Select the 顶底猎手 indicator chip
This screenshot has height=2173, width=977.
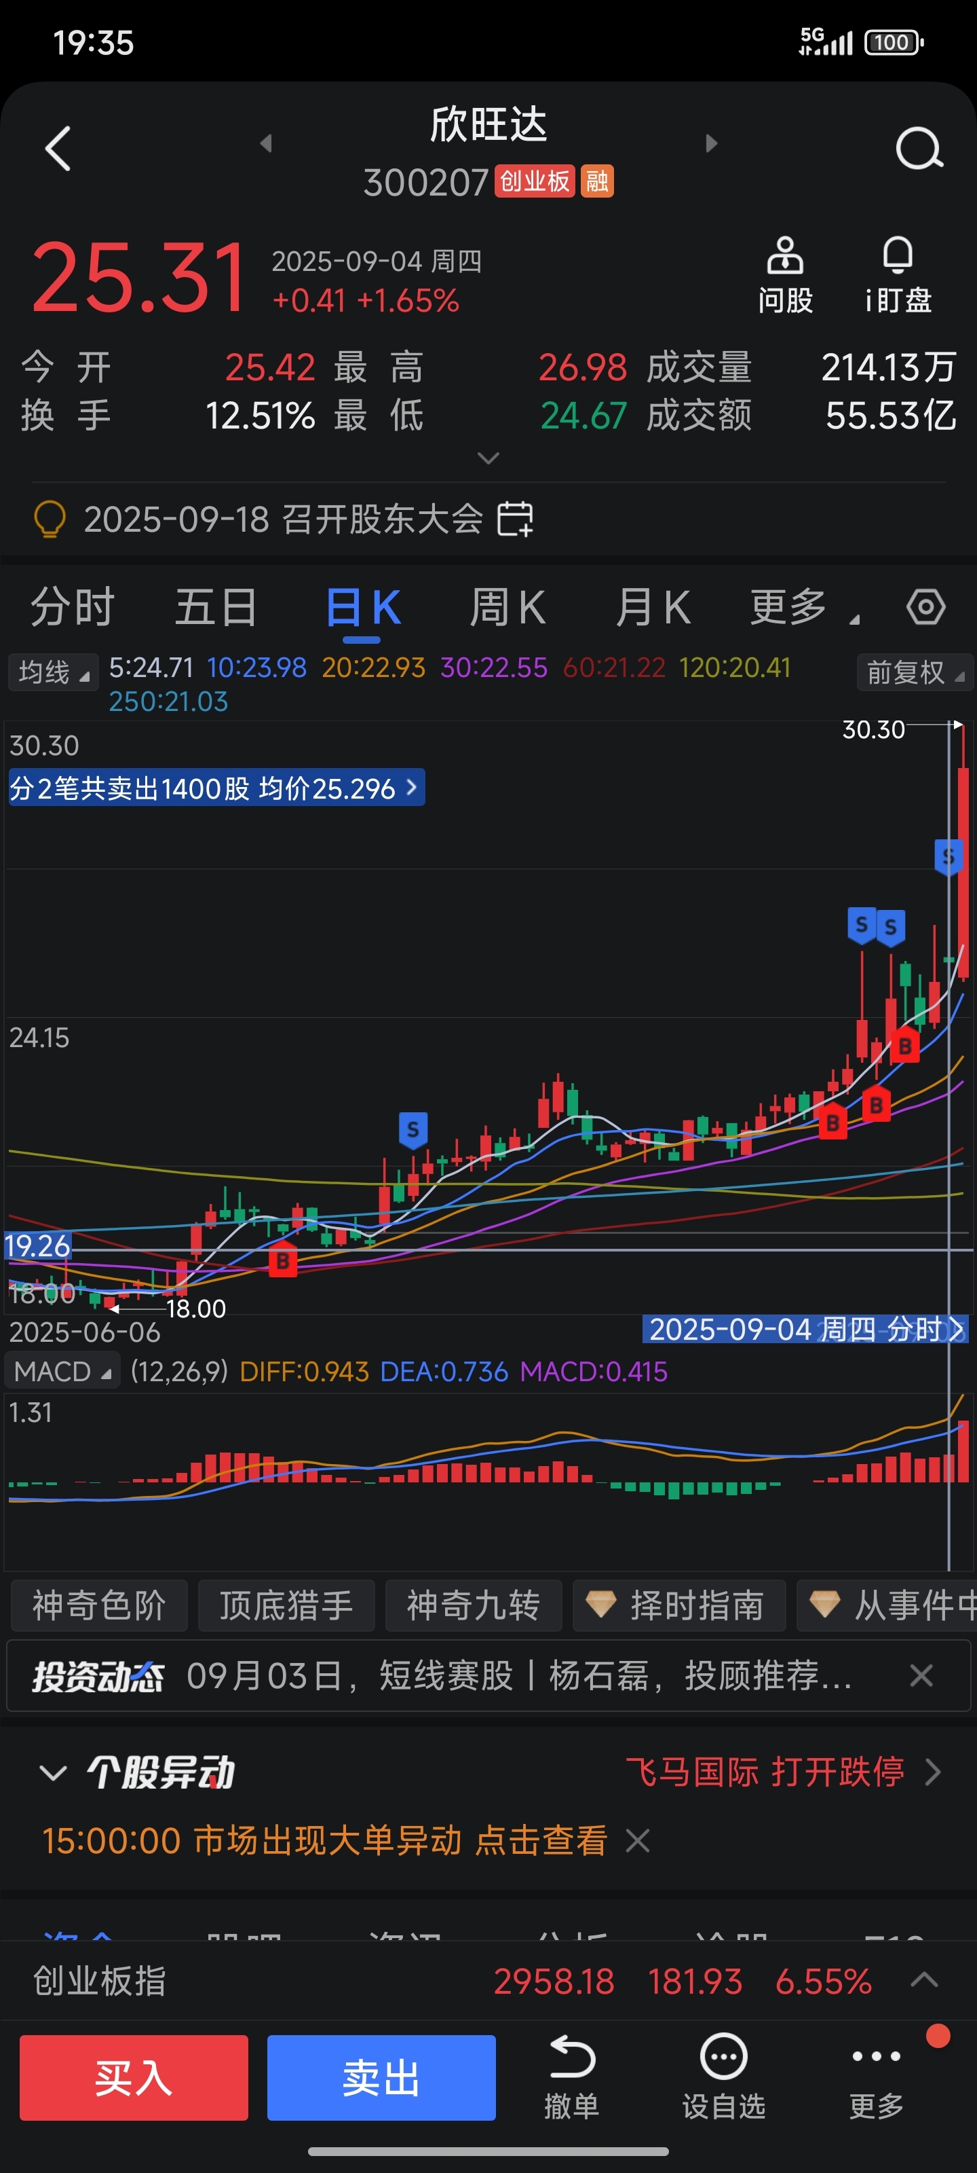pos(286,1605)
